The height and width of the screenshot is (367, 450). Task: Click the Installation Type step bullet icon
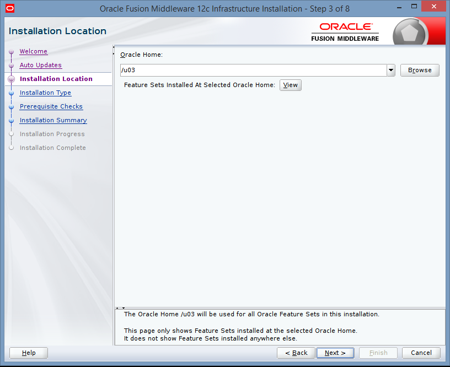click(12, 93)
